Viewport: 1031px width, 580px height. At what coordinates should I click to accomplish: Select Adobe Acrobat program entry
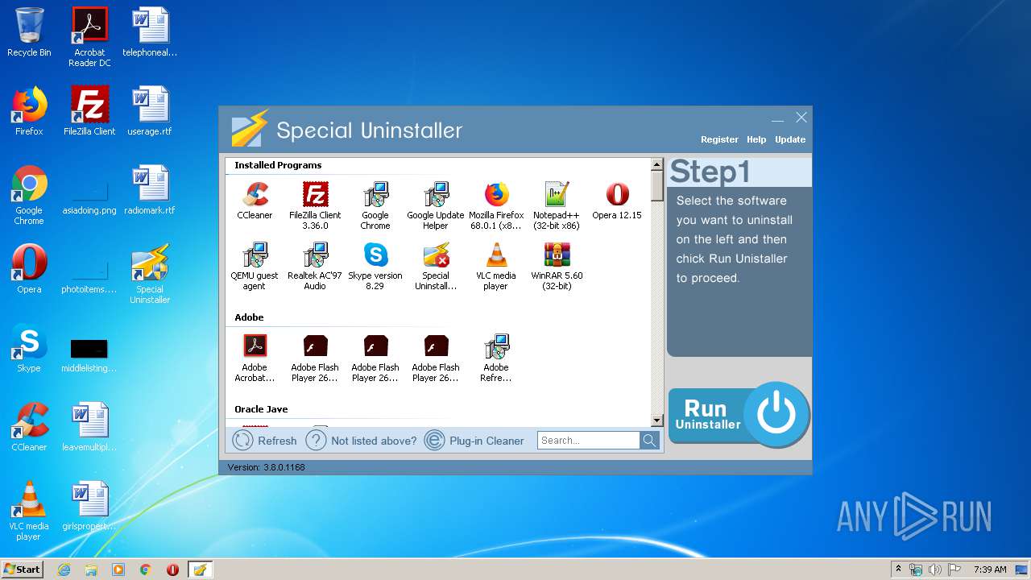(x=255, y=358)
